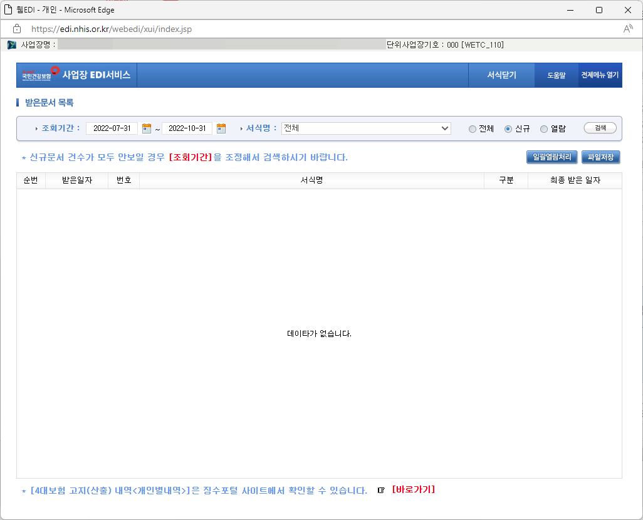Maximize the Edge window
643x520 pixels.
click(599, 10)
